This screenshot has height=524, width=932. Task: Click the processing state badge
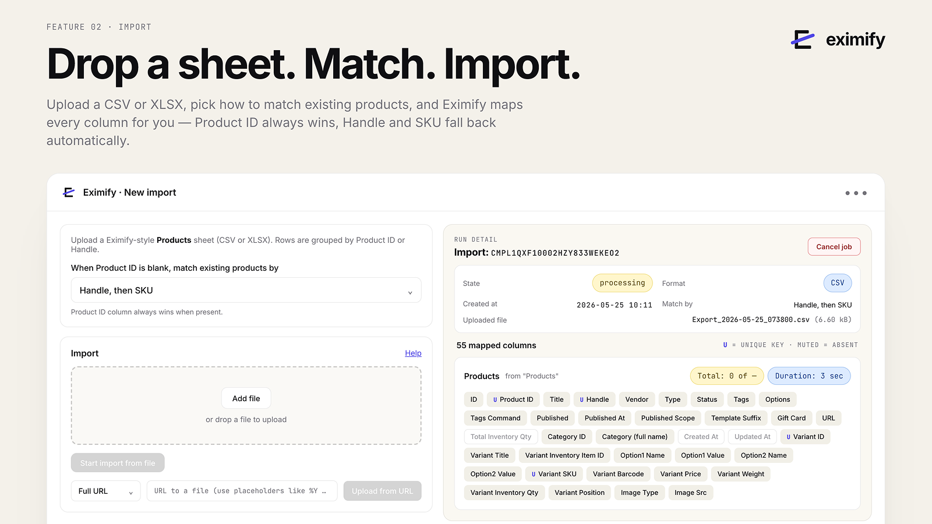click(x=622, y=283)
